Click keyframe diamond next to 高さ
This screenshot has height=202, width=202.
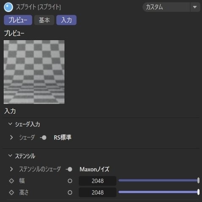tap(11, 192)
